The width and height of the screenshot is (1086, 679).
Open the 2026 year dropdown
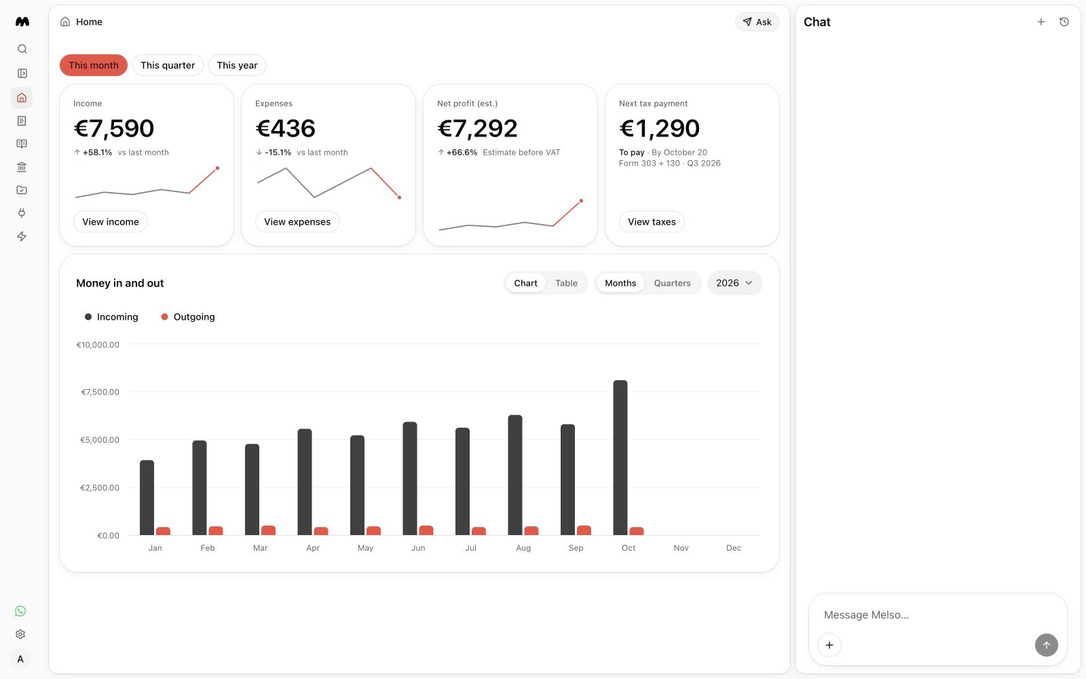(x=734, y=283)
